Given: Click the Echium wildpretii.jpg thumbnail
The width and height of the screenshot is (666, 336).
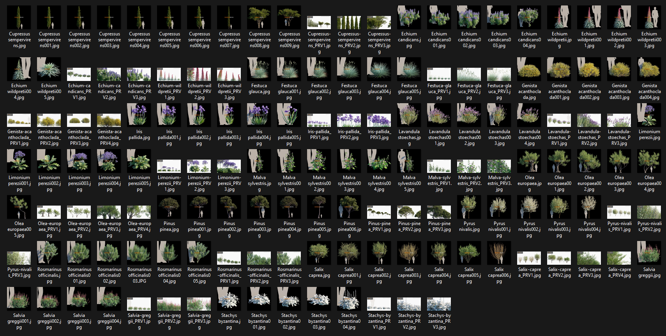Looking at the screenshot, I should click(559, 18).
